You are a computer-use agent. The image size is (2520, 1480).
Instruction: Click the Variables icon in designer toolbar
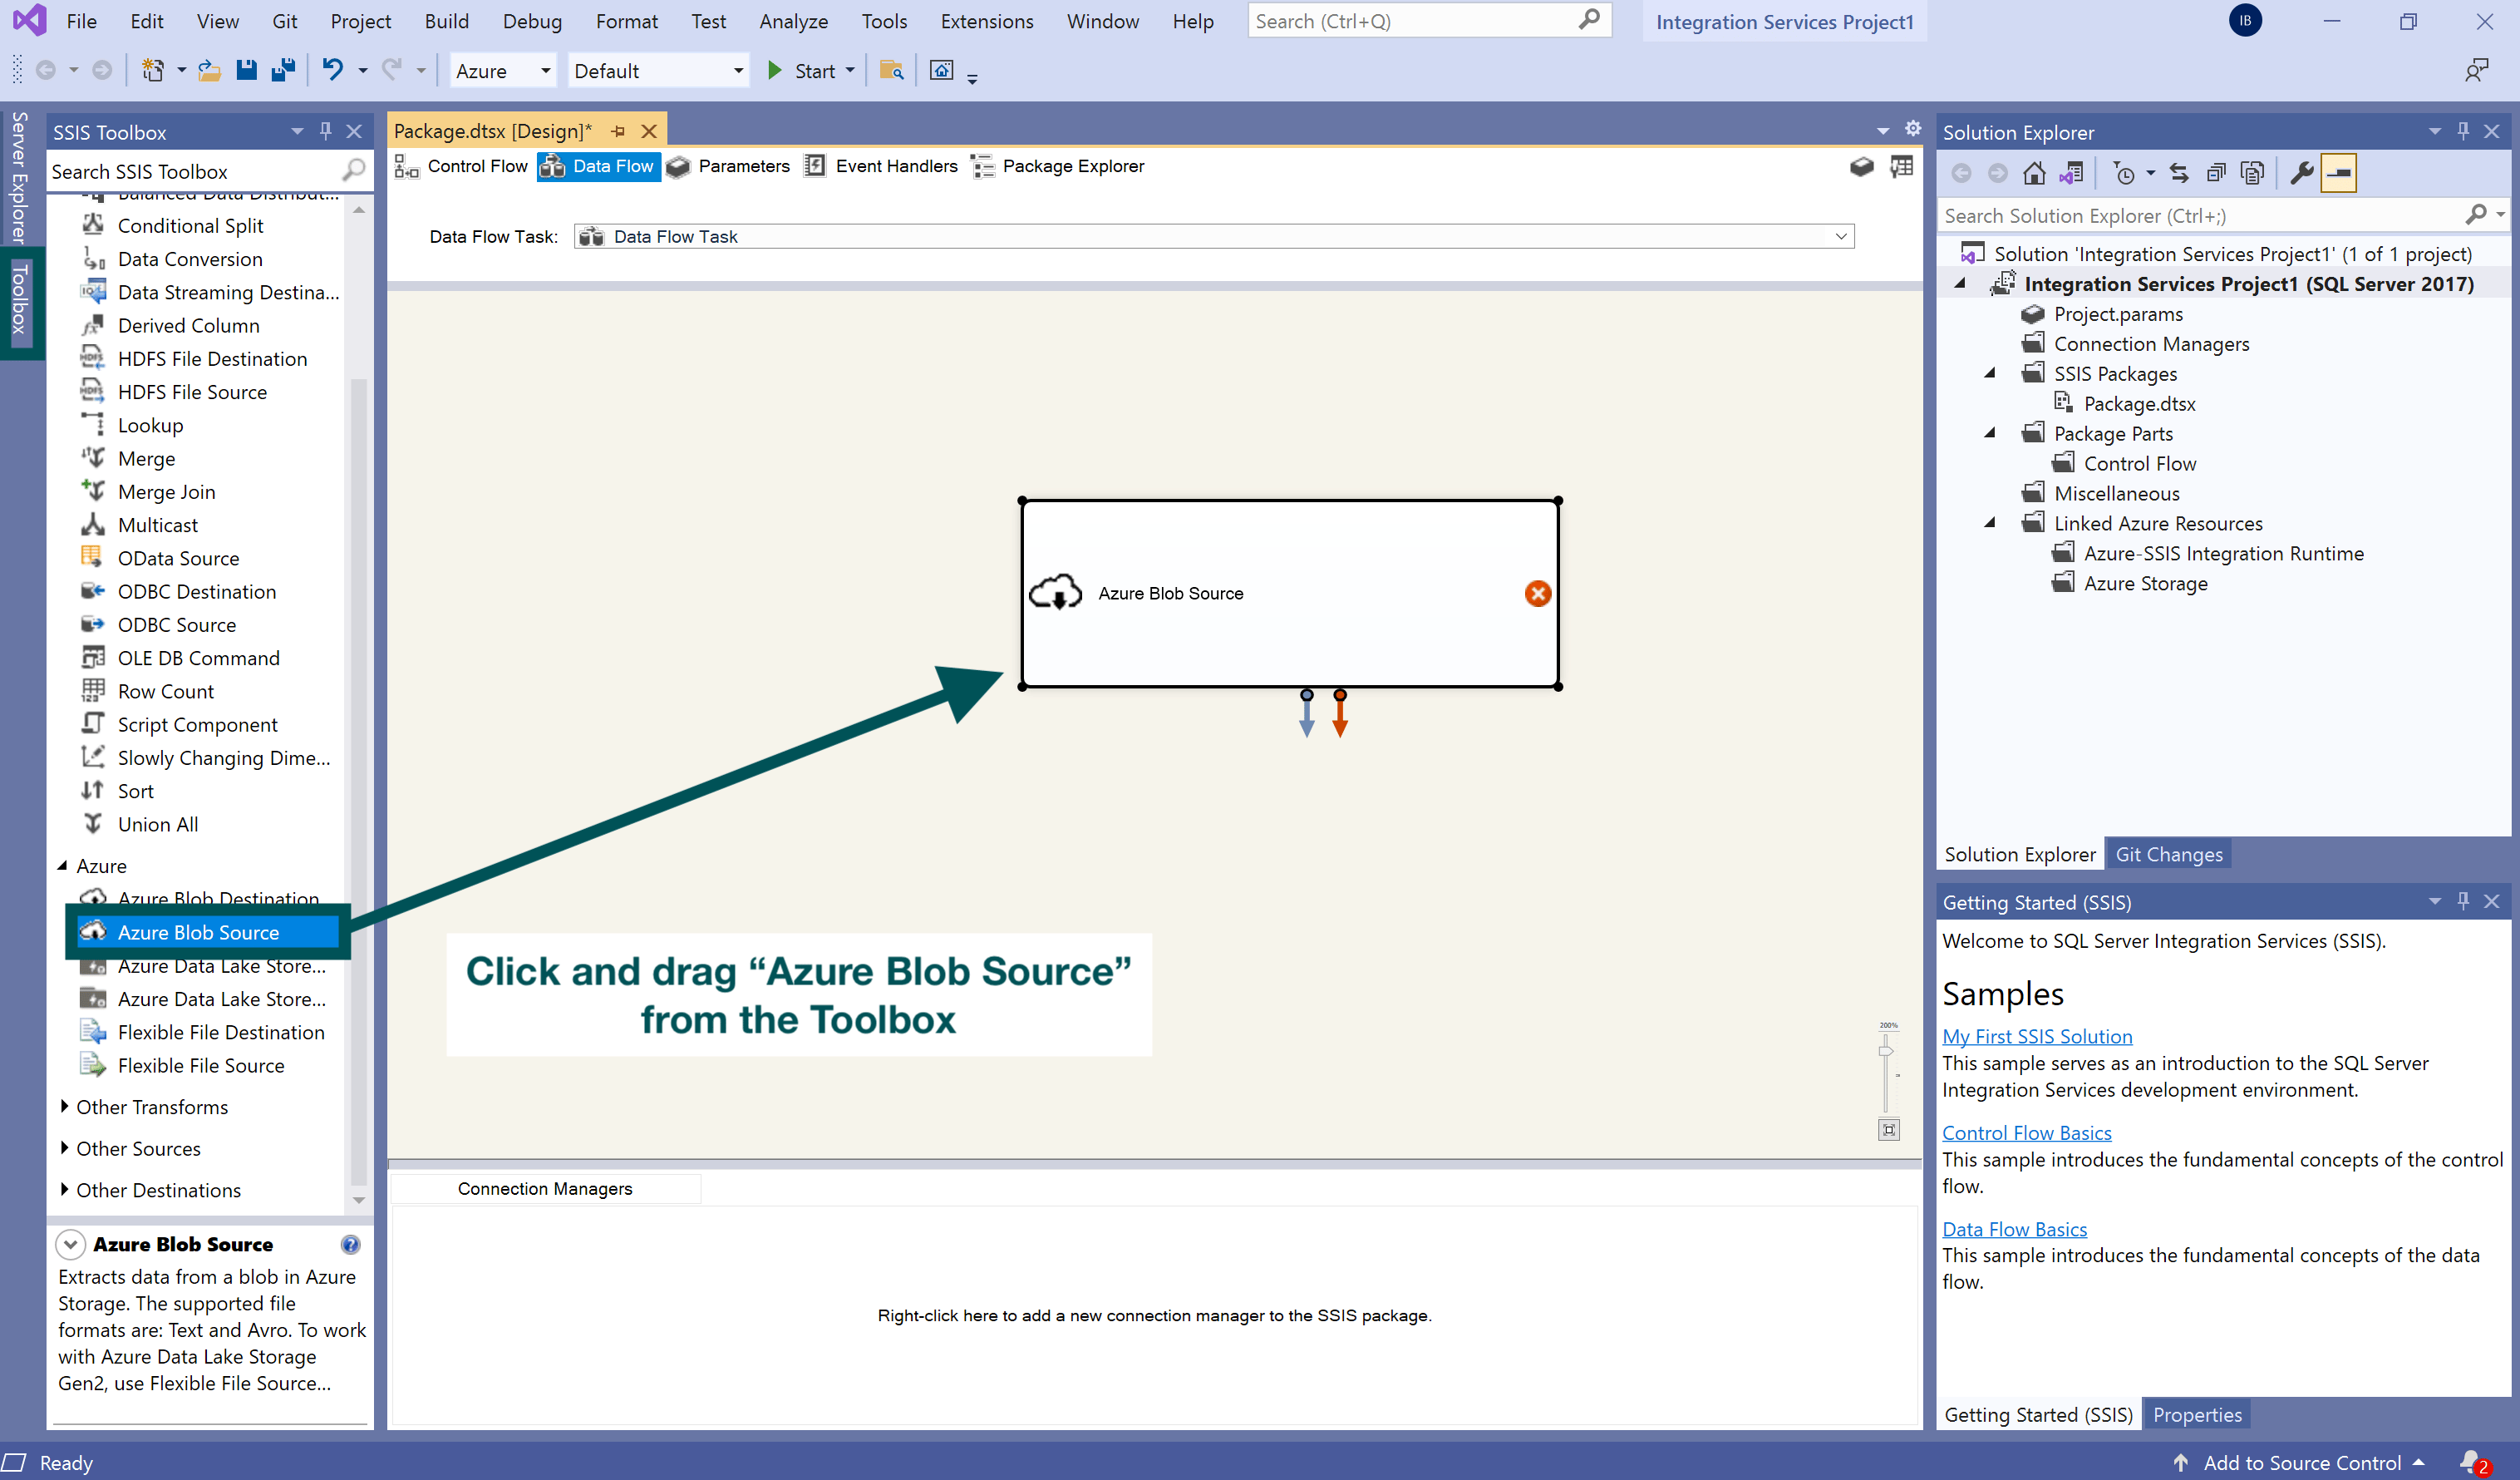pyautogui.click(x=1861, y=166)
